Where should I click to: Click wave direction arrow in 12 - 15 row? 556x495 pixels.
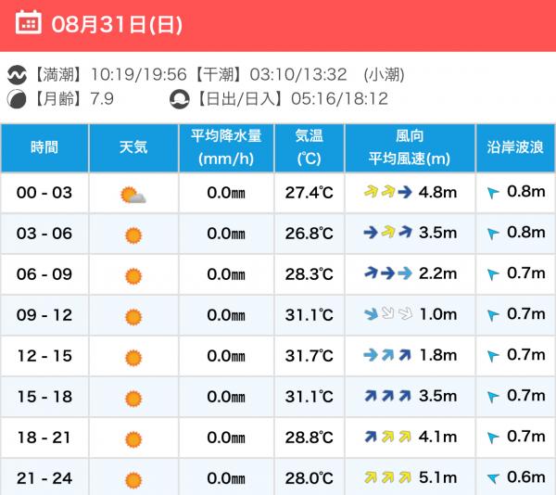click(x=493, y=356)
